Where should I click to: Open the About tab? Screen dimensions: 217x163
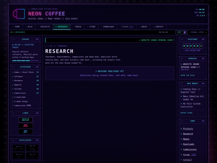[143, 27]
